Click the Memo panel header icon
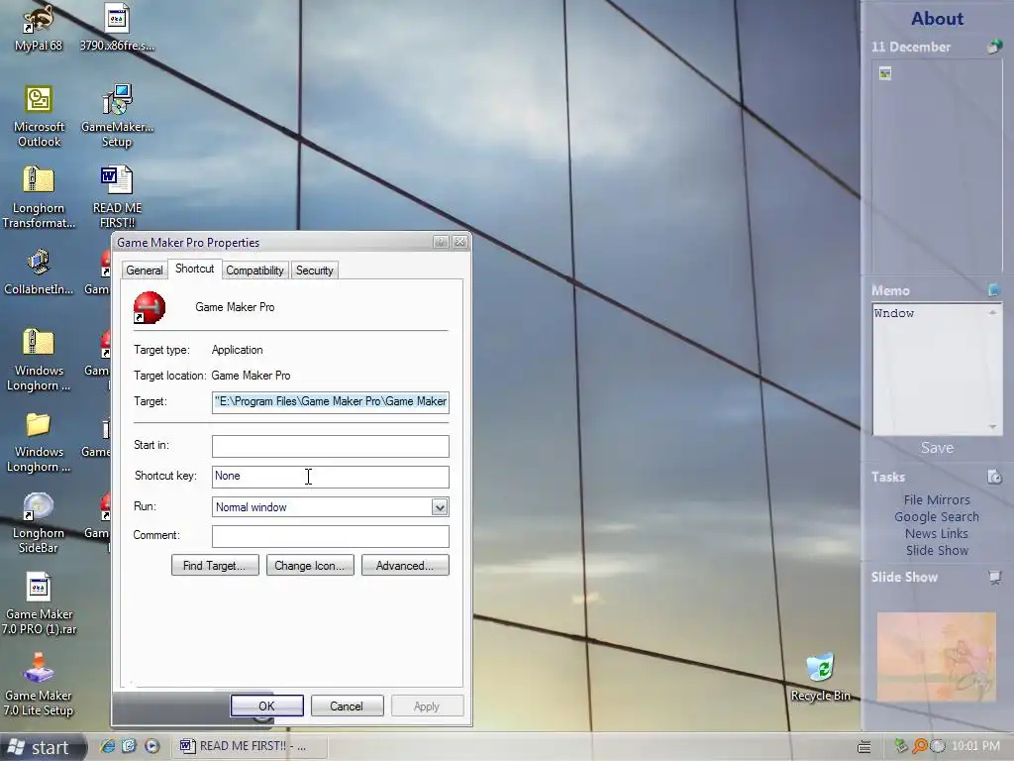This screenshot has width=1014, height=761. tap(994, 290)
